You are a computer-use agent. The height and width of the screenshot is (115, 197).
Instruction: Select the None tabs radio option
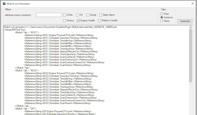162,21
